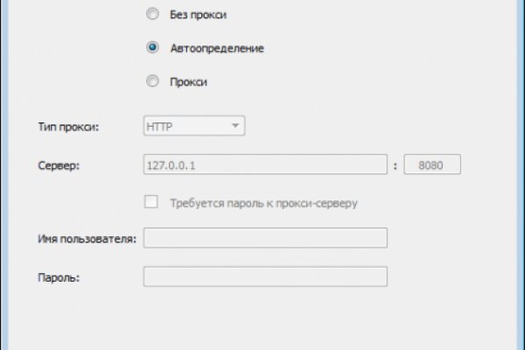Focus the "Пароль" input field
Screen dimensions: 525x350
coord(264,276)
